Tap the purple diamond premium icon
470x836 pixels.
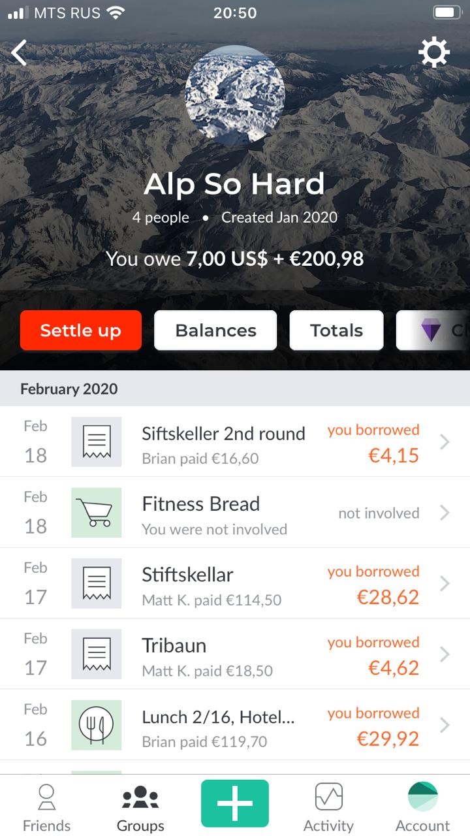(x=431, y=330)
